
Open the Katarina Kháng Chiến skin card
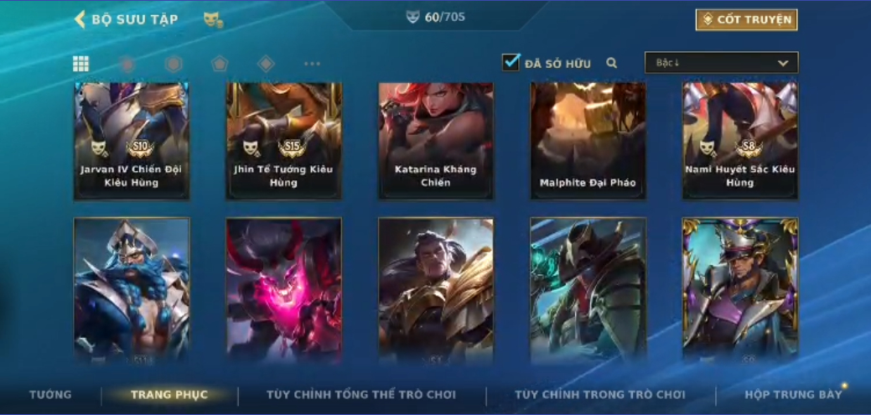tap(436, 141)
